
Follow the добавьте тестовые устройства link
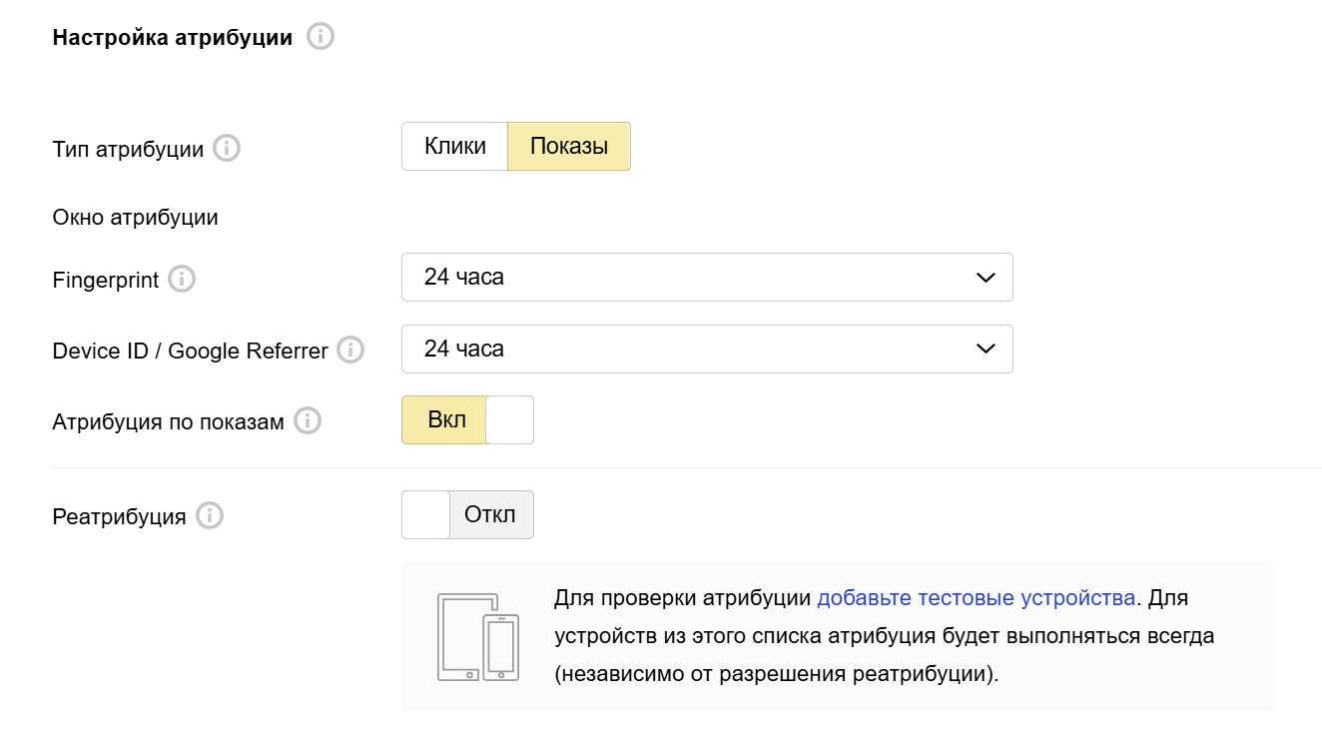tap(977, 598)
